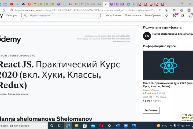Click the certificate instructor name Владилен Минин
The width and height of the screenshot is (193, 129).
18,94
